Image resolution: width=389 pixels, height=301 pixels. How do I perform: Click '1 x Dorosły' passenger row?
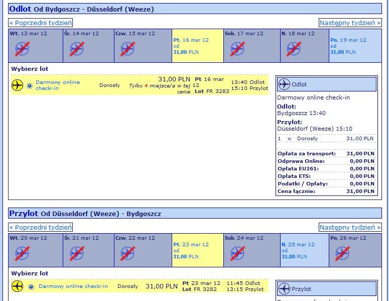pos(326,139)
